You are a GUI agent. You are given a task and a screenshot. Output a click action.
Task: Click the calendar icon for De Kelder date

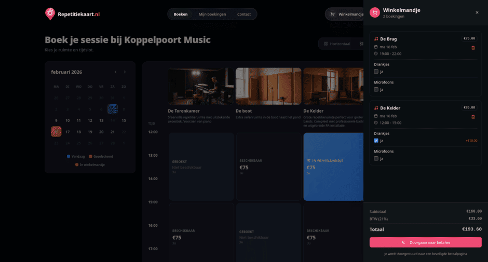[376, 116]
